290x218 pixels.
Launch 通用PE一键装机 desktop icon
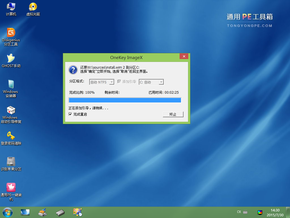coord(11,192)
